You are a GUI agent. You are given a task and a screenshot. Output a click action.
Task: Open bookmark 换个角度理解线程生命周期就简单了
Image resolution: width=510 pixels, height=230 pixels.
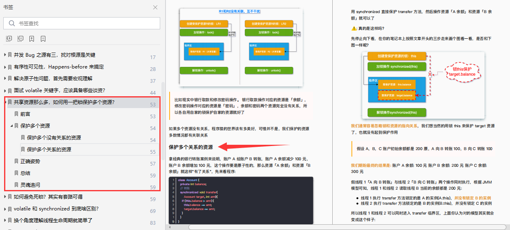53,220
